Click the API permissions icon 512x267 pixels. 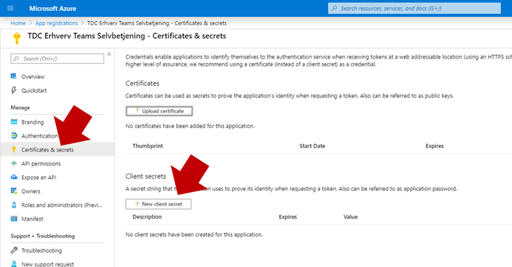(14, 163)
